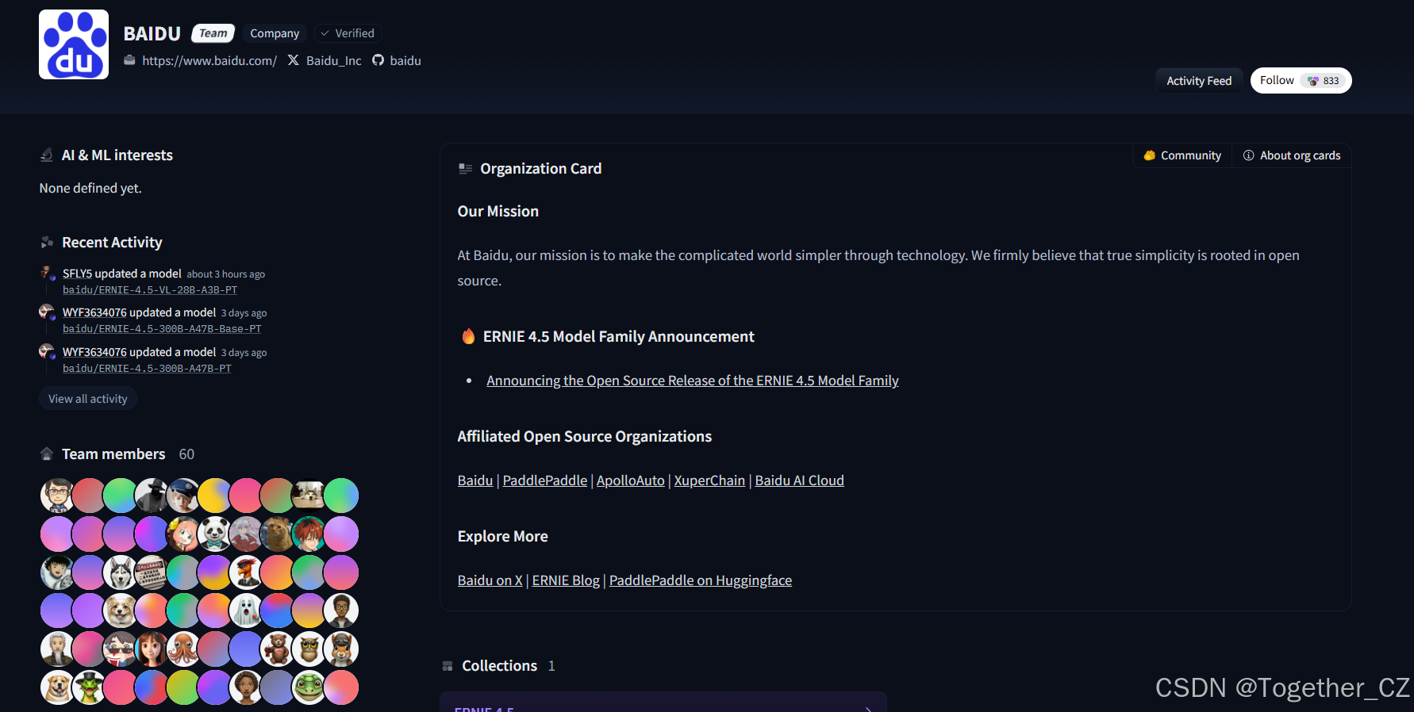
Task: Click the Affiliated Open Source Organizations heading
Action: pyautogui.click(x=585, y=437)
